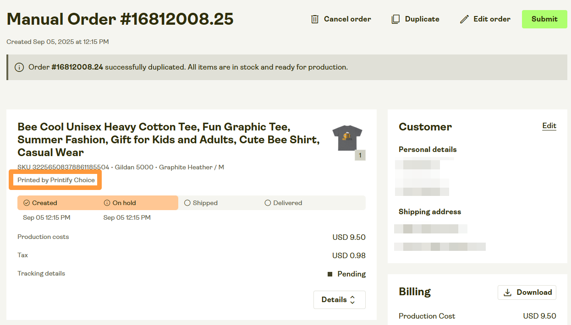Select the Shipped status circle

pos(187,203)
